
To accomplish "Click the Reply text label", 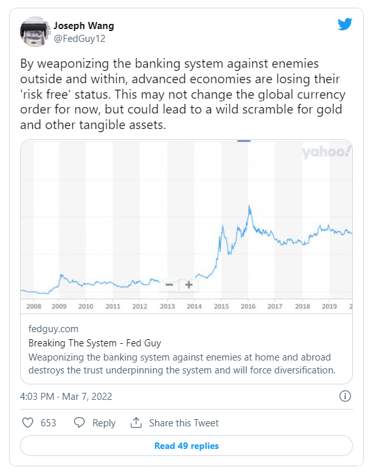I will (x=104, y=423).
